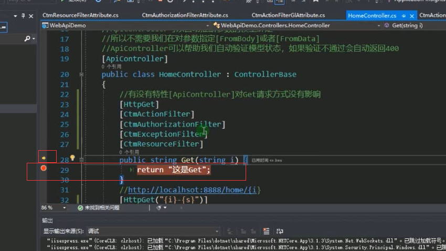Open the side panel window position dropdown arrow
The image size is (446, 251).
tap(15, 16)
